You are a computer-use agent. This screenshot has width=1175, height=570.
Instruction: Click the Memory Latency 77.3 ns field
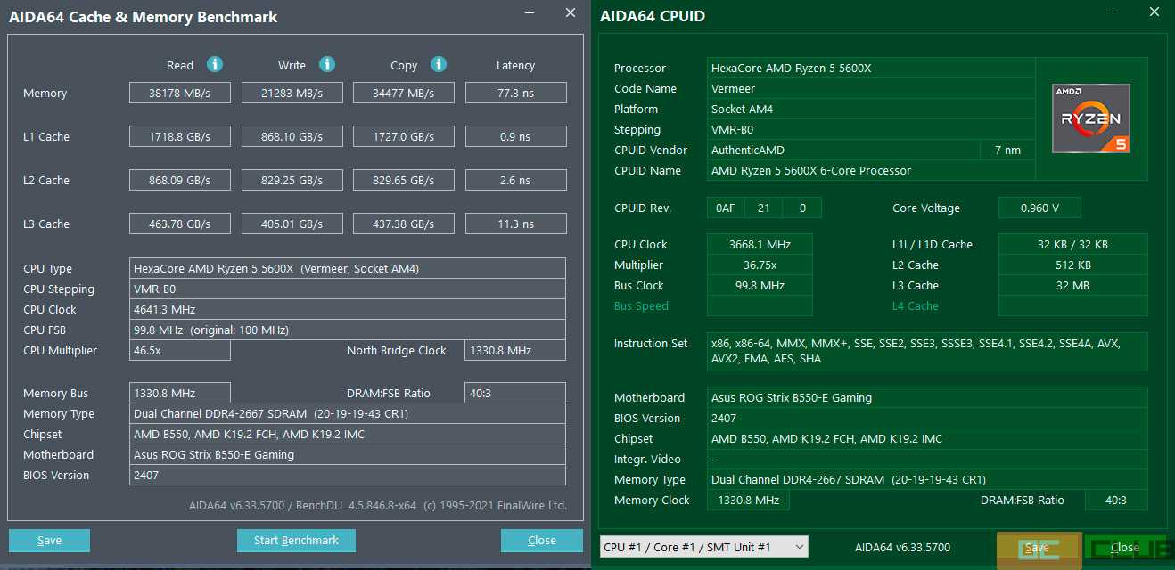click(x=515, y=94)
